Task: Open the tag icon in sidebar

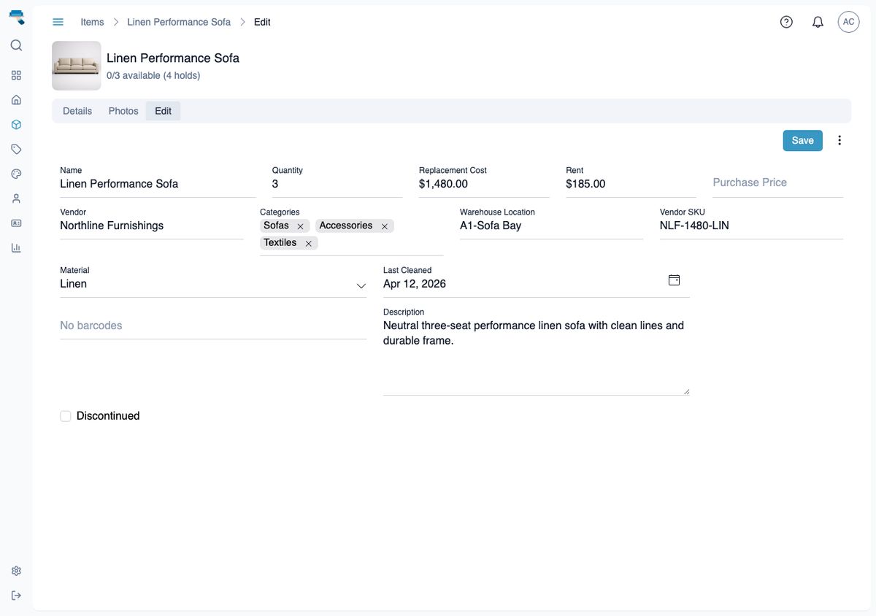Action: click(x=16, y=149)
